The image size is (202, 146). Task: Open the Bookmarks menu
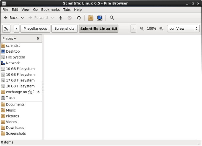click(x=50, y=10)
